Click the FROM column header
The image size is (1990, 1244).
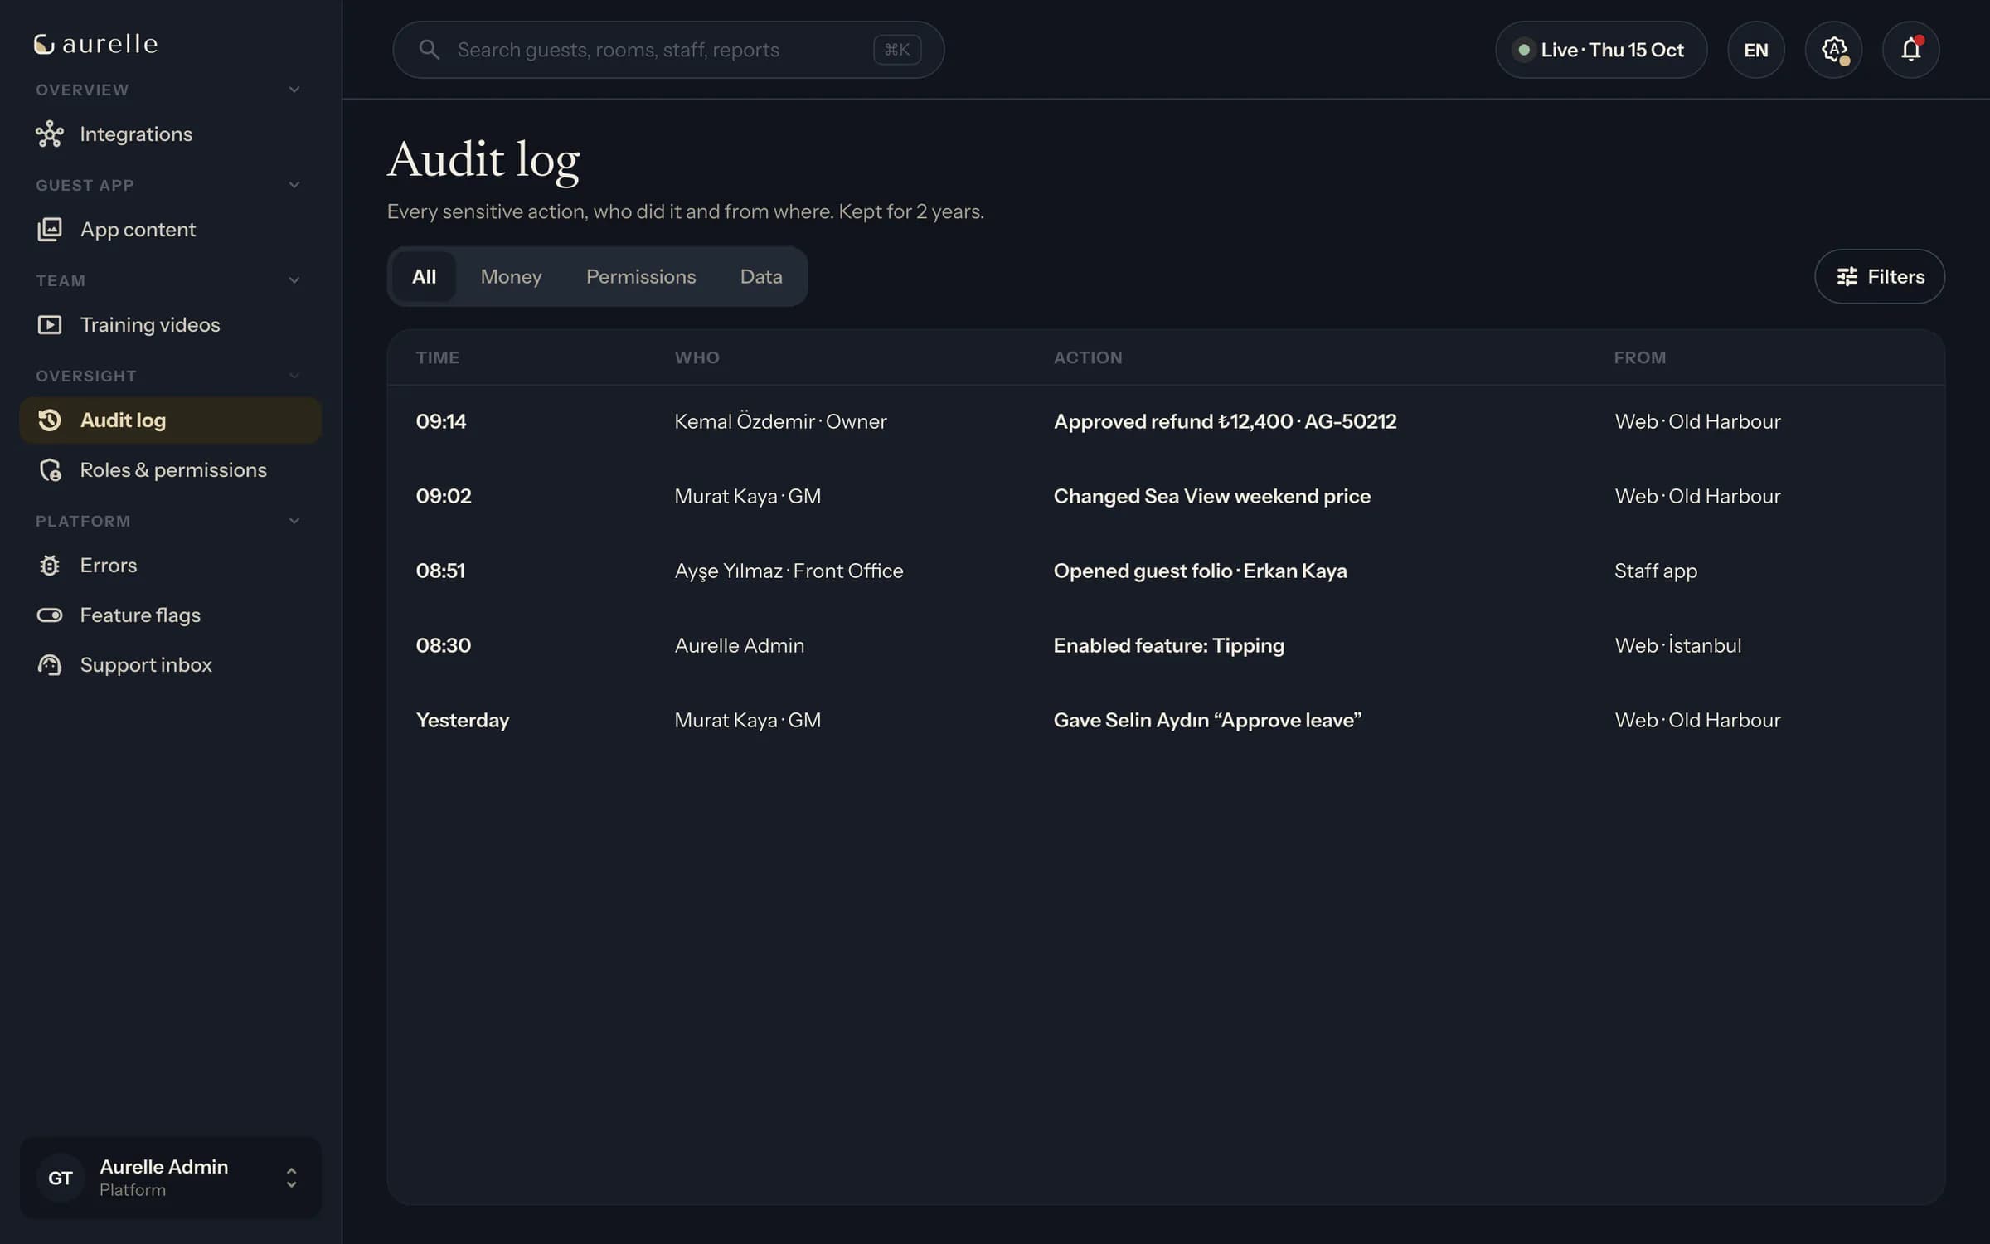point(1639,357)
